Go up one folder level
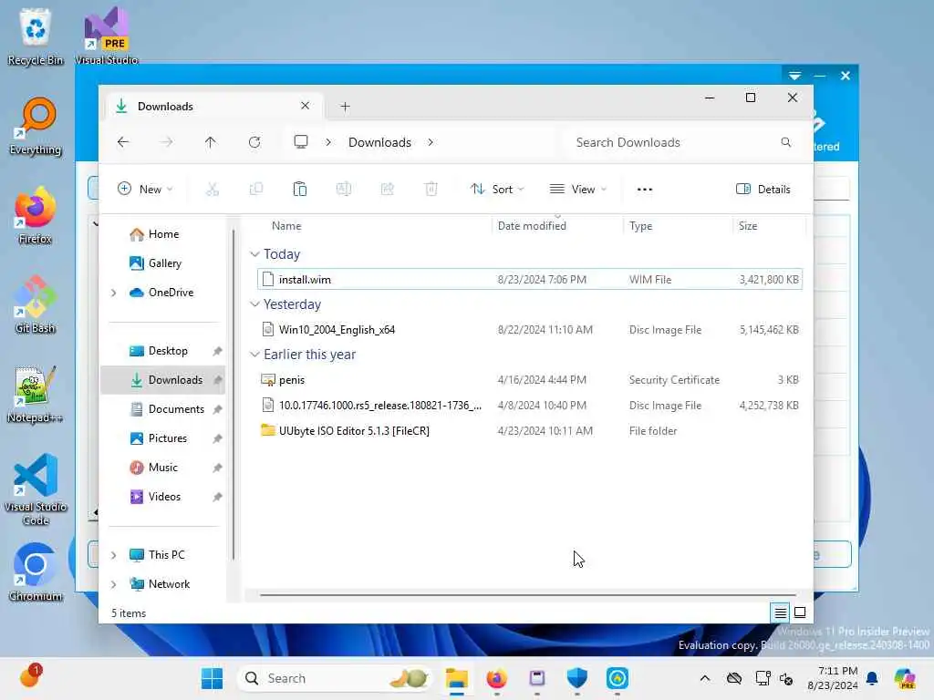Image resolution: width=934 pixels, height=700 pixels. (x=211, y=142)
